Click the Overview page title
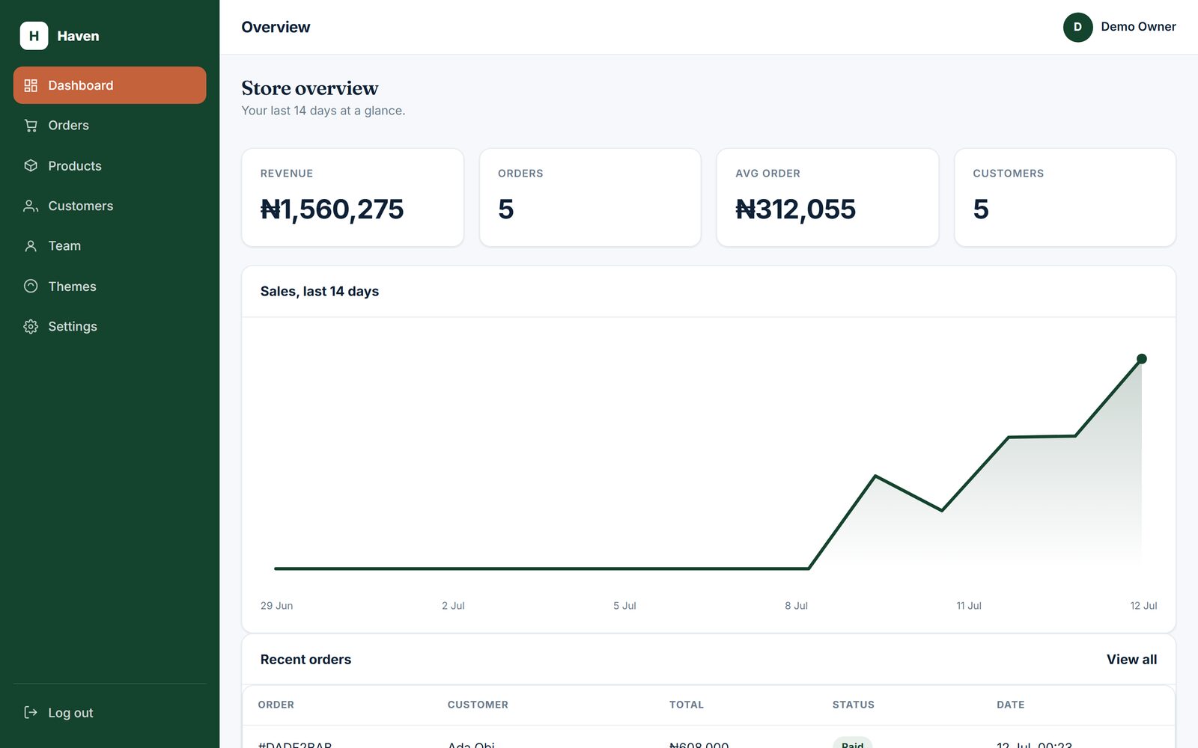The width and height of the screenshot is (1198, 748). click(x=276, y=27)
